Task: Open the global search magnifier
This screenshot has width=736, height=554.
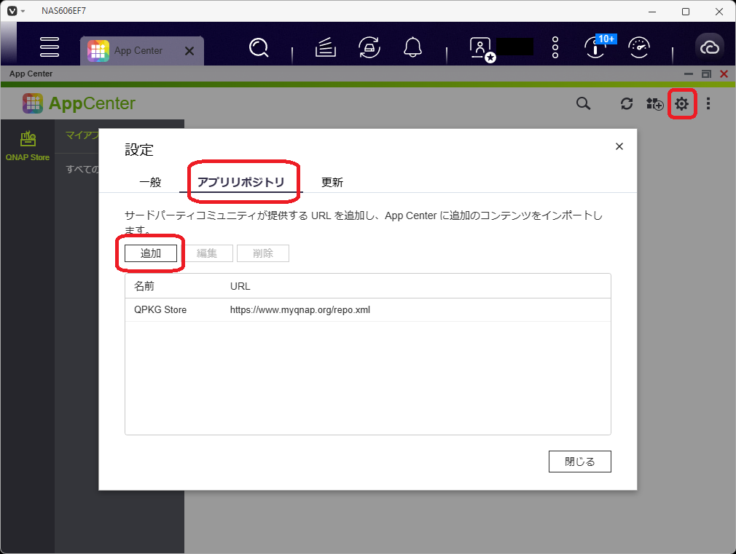Action: pyautogui.click(x=259, y=47)
